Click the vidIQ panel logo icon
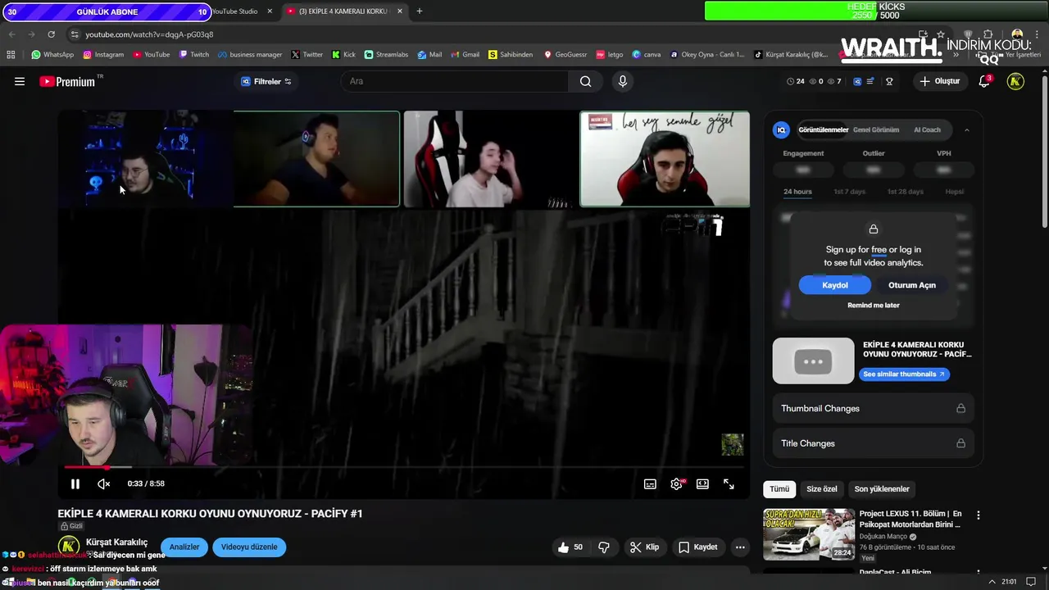Image resolution: width=1049 pixels, height=590 pixels. [782, 129]
